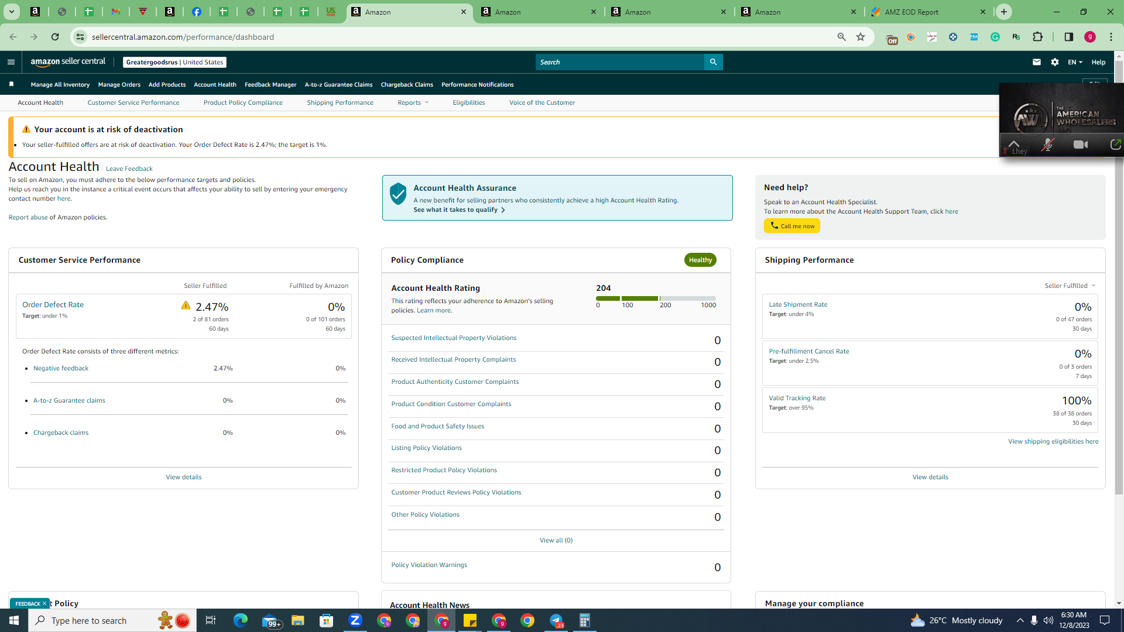Click the browser address bar URL
The height and width of the screenshot is (632, 1124).
[x=183, y=37]
